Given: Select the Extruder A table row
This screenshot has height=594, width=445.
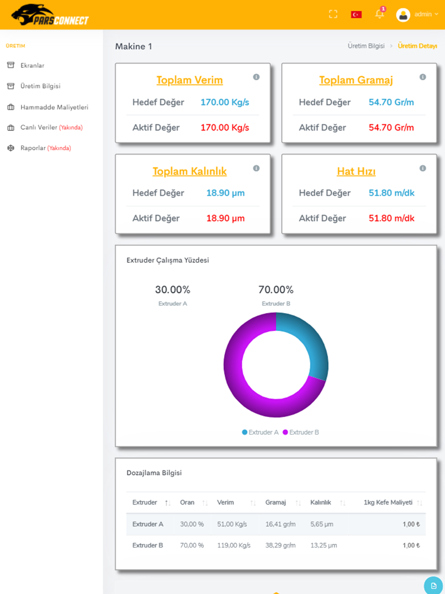Looking at the screenshot, I should pyautogui.click(x=276, y=525).
